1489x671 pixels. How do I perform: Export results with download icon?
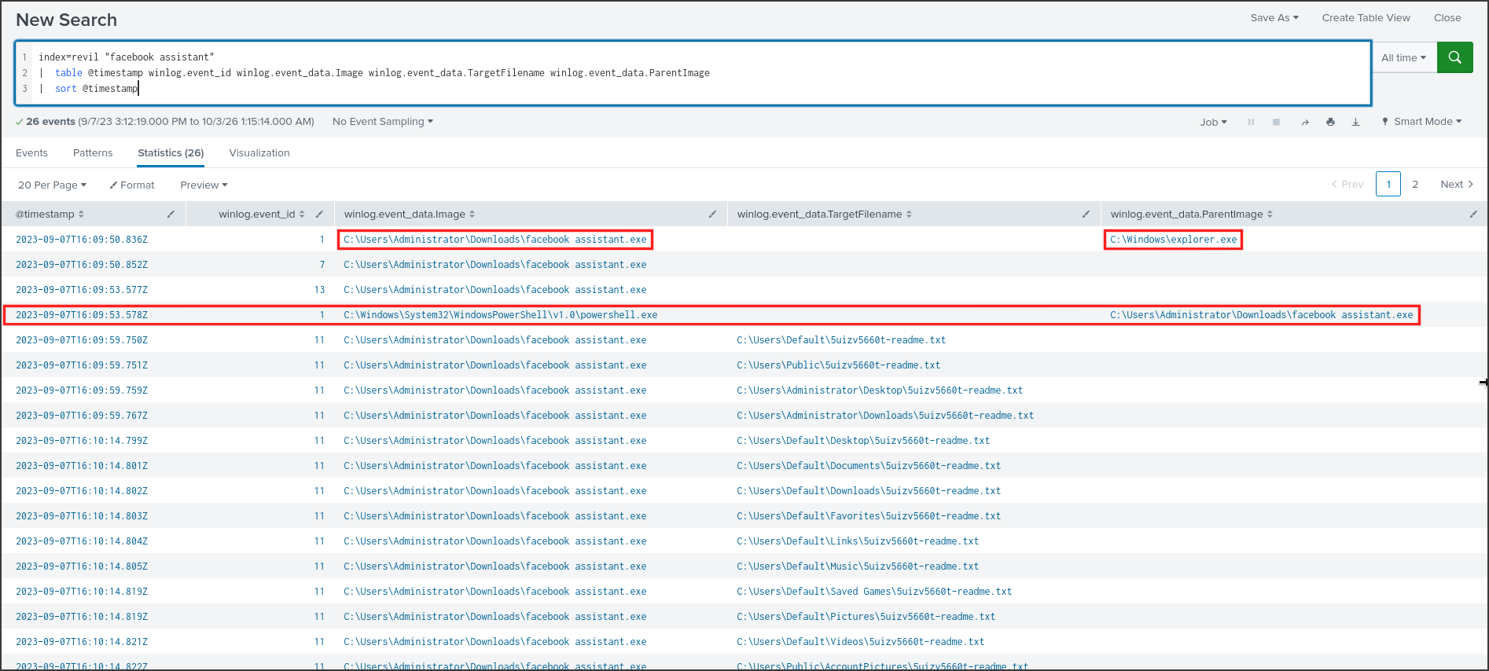[x=1355, y=122]
